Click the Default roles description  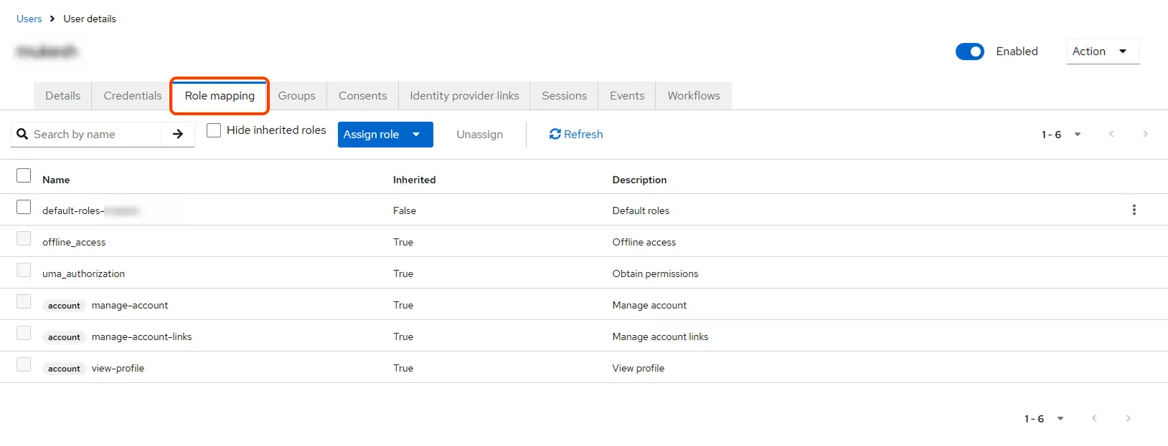641,210
